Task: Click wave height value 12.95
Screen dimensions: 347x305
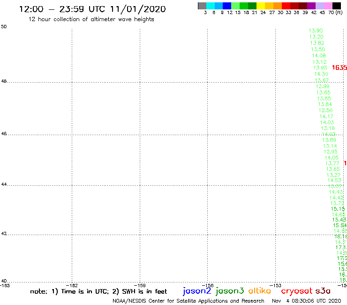Action: tap(331, 152)
